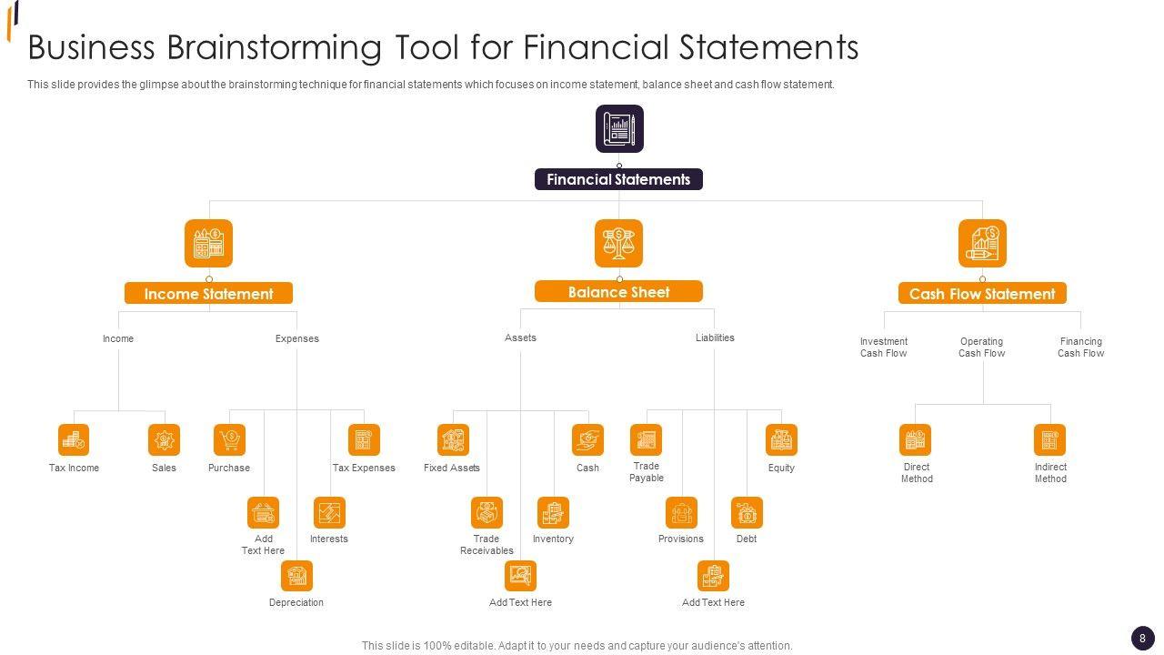Select the Depreciation icon

tap(296, 576)
